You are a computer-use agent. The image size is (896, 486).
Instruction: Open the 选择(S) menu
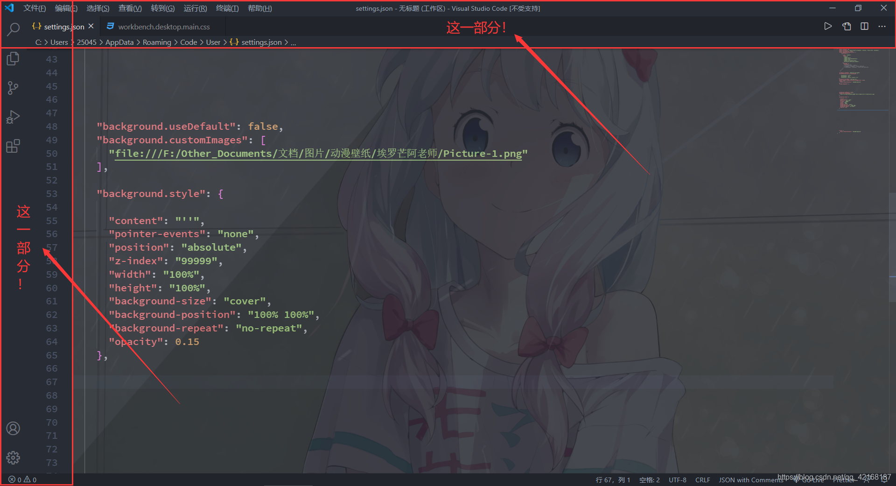(98, 8)
